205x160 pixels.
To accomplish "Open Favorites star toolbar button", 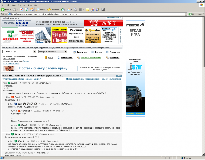I will [53, 10].
